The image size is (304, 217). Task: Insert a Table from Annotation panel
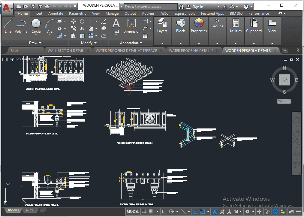point(145,36)
